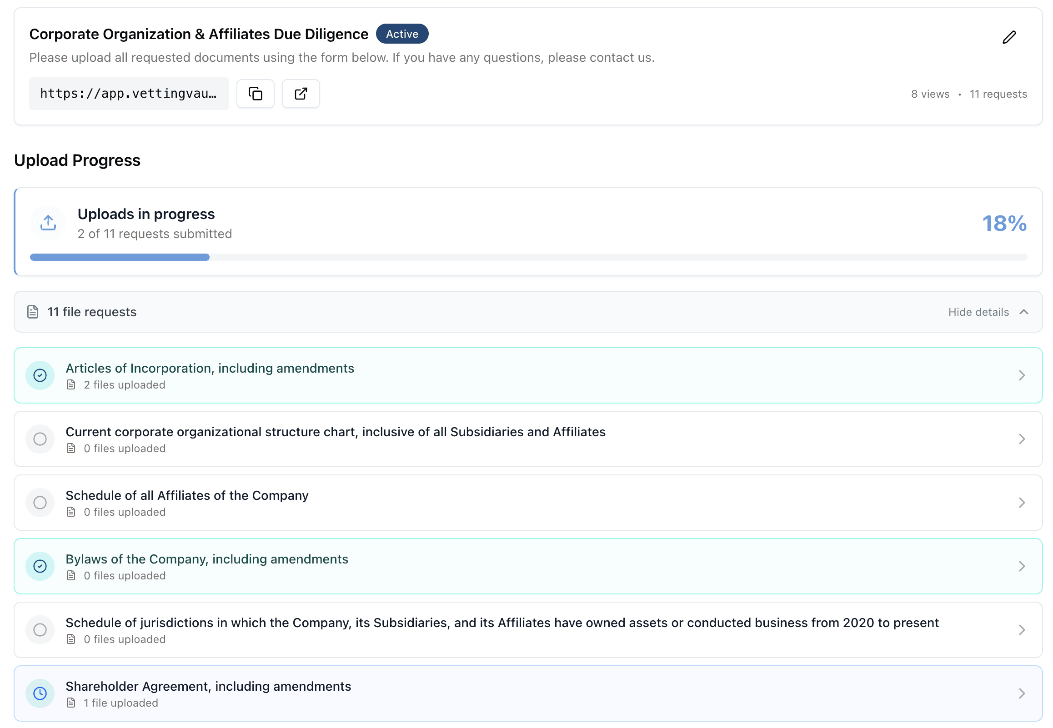Click the 11 requests link

click(x=999, y=94)
